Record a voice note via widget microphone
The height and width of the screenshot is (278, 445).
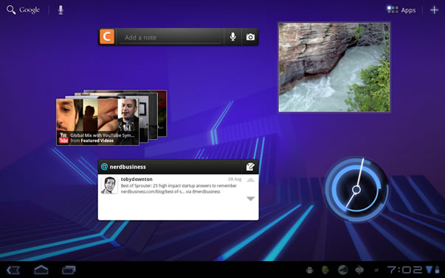(x=232, y=37)
